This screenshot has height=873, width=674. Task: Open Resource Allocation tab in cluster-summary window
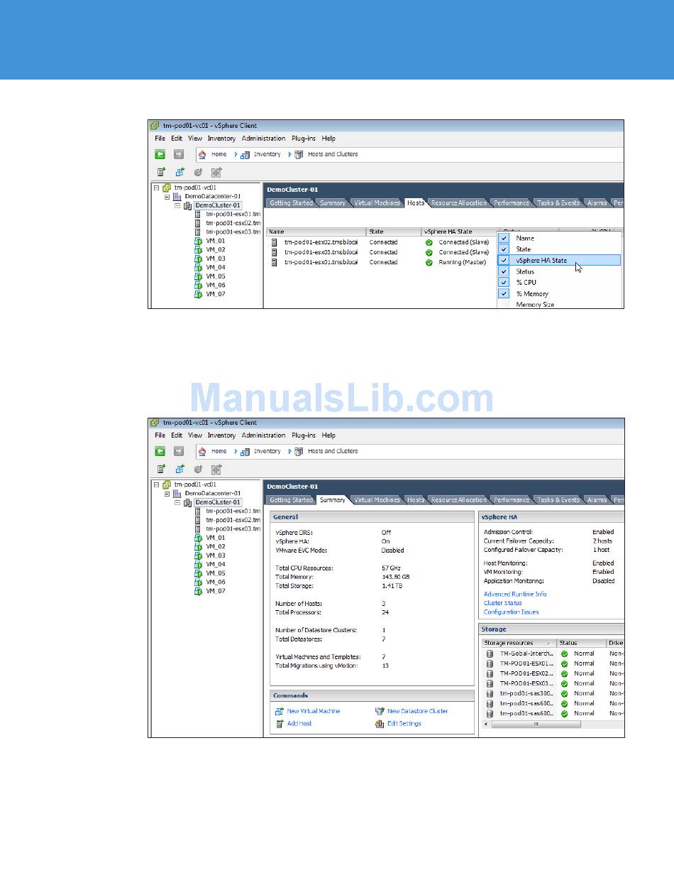(x=458, y=500)
